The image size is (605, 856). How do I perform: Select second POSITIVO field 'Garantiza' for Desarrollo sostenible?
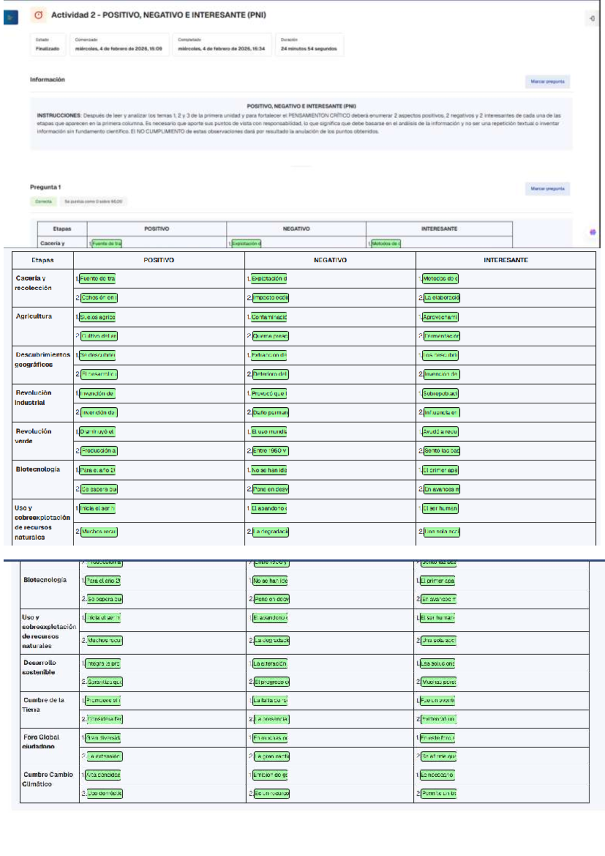point(105,682)
